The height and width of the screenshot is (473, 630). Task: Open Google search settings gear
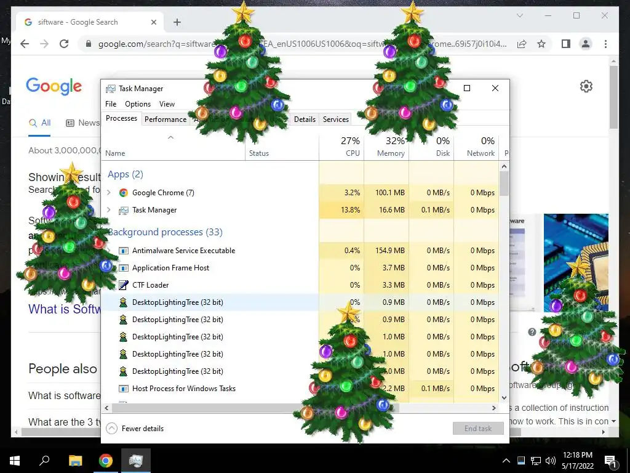586,86
